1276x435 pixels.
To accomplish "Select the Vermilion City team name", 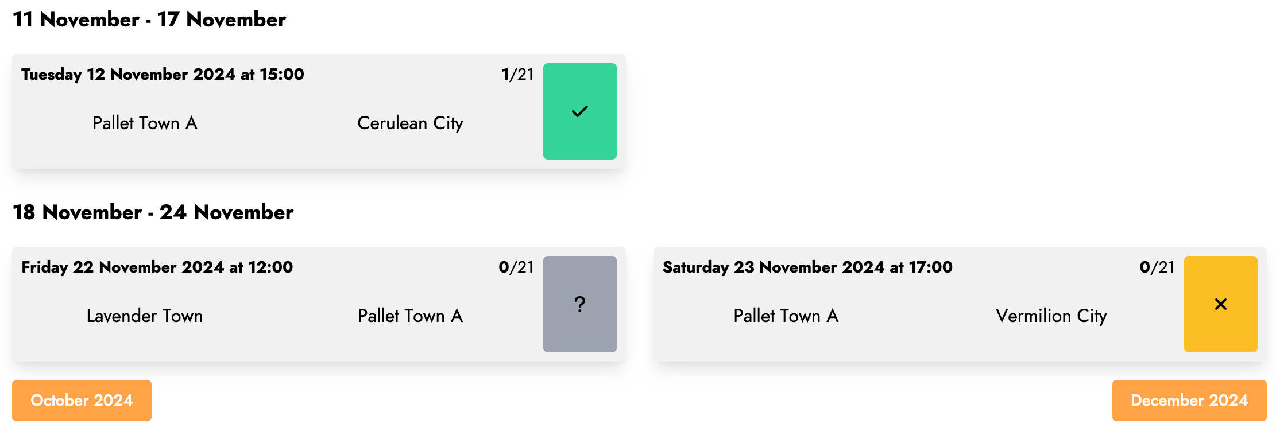I will 1051,316.
